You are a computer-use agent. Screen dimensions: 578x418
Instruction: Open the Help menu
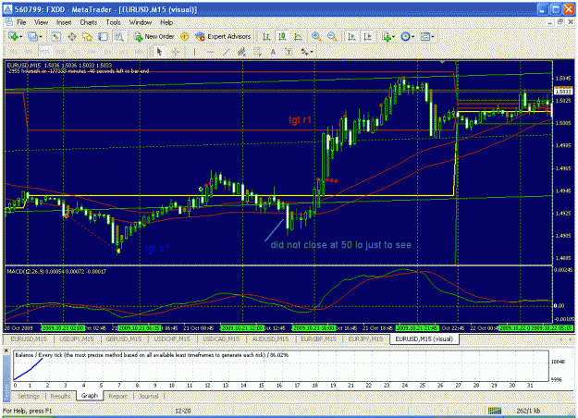click(166, 22)
